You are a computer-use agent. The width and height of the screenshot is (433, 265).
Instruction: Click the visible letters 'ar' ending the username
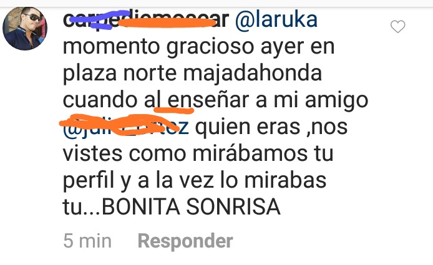coord(221,20)
